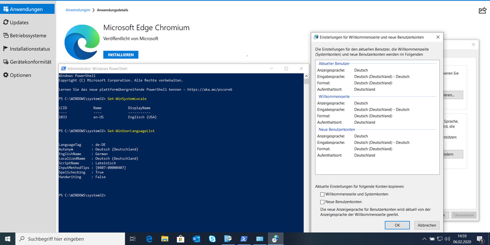Click the Windows Start button
490x245 pixels.
coord(7,239)
